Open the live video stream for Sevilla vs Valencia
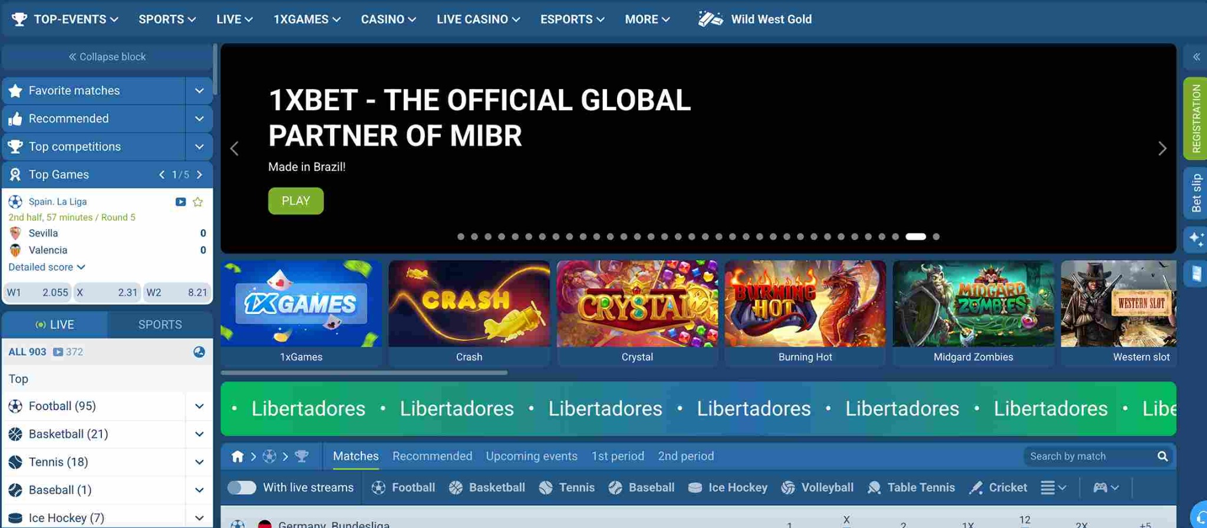 (x=180, y=202)
